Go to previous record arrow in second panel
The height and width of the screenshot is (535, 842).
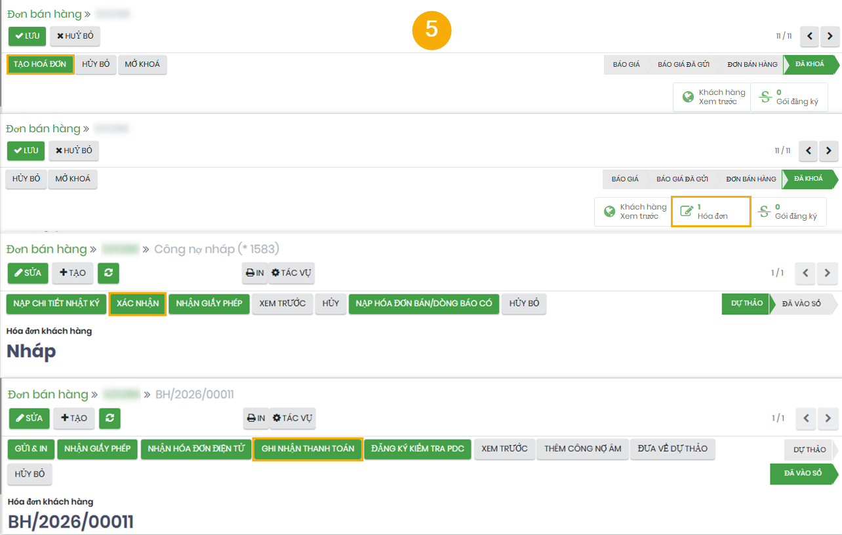[809, 151]
